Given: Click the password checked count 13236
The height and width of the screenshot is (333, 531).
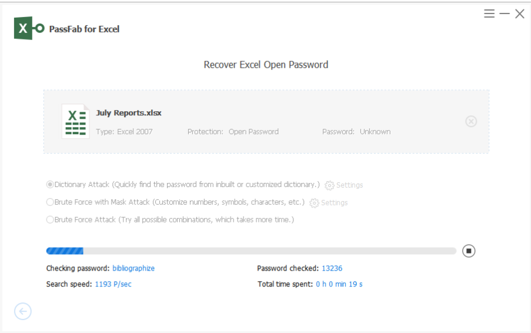Looking at the screenshot, I should click(332, 268).
